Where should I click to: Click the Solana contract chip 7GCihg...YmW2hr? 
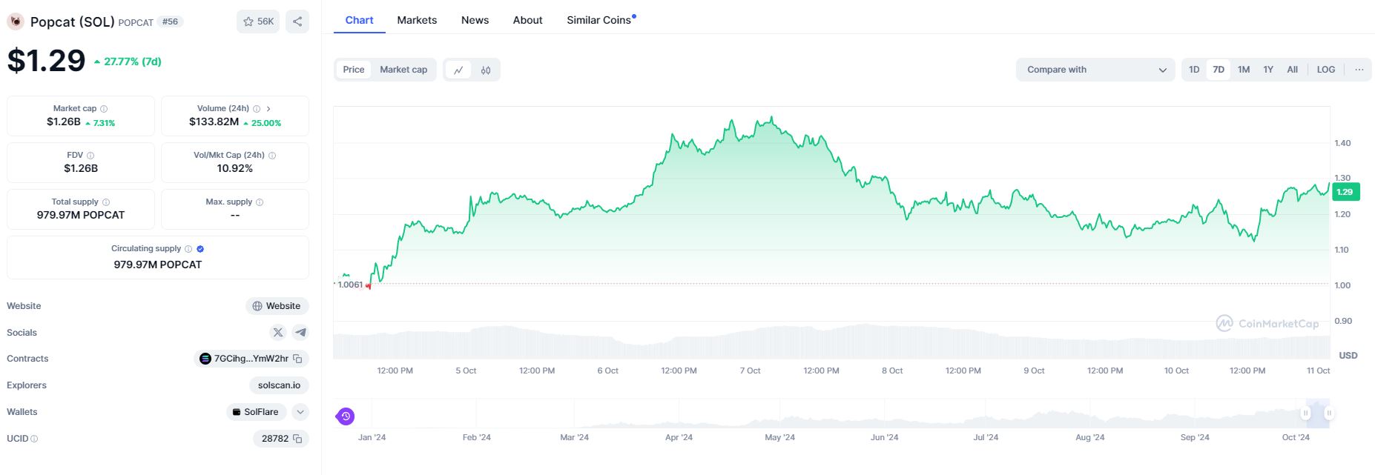pyautogui.click(x=251, y=359)
